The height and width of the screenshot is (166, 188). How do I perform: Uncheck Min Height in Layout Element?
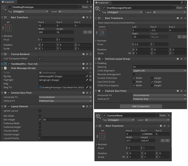pos(40,120)
